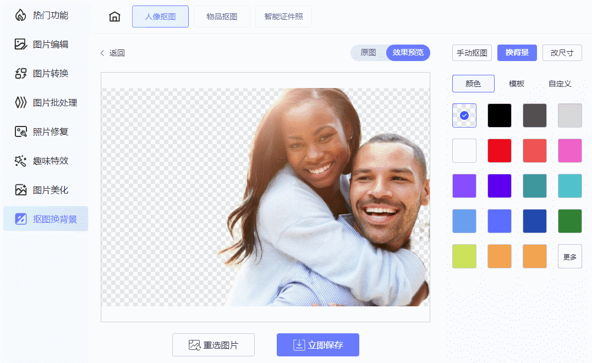Click the 图片批处理 sidebar icon
Viewport: 592px width, 363px height.
(x=21, y=102)
